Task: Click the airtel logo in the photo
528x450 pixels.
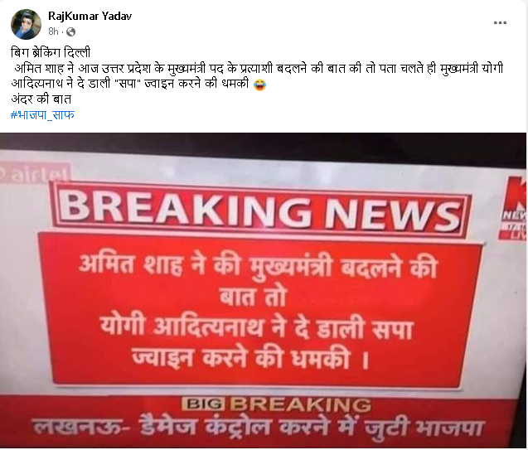Action: click(36, 174)
